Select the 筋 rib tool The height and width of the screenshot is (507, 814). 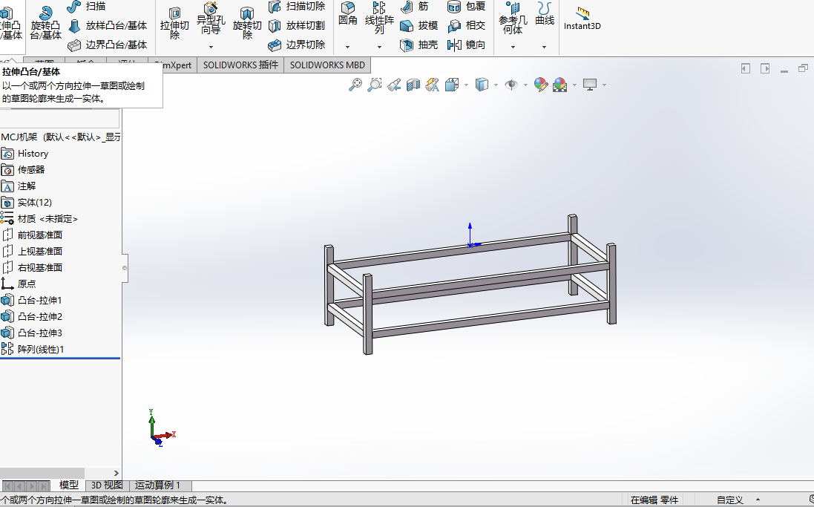(x=415, y=7)
